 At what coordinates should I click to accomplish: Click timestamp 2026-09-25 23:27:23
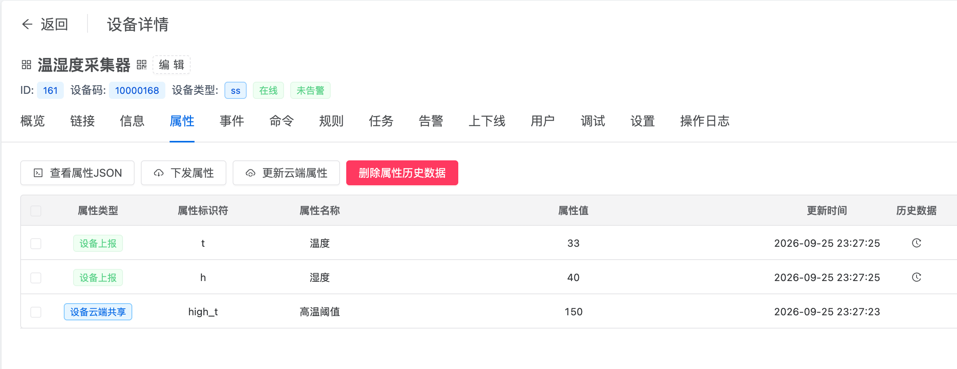coord(827,312)
